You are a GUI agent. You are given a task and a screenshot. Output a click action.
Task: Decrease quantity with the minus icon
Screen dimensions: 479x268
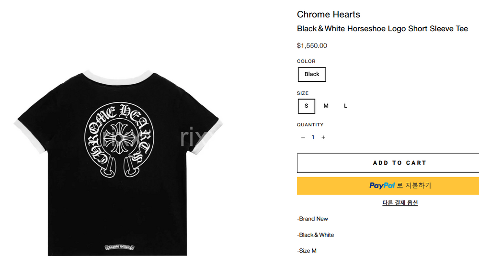(303, 137)
